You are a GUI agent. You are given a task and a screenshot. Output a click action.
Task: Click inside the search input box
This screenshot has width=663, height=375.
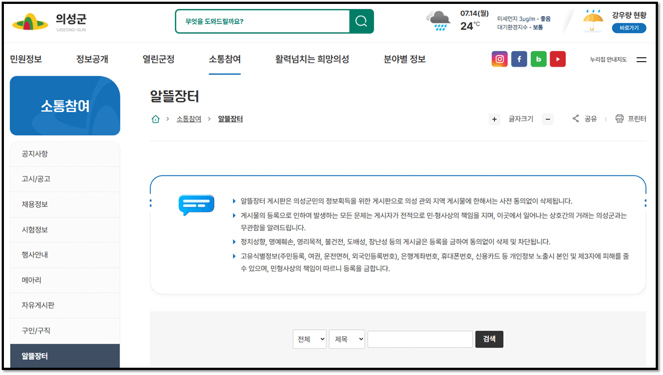420,339
